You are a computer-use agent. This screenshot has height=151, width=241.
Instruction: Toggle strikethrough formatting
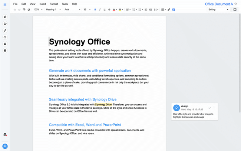(x=109, y=10)
